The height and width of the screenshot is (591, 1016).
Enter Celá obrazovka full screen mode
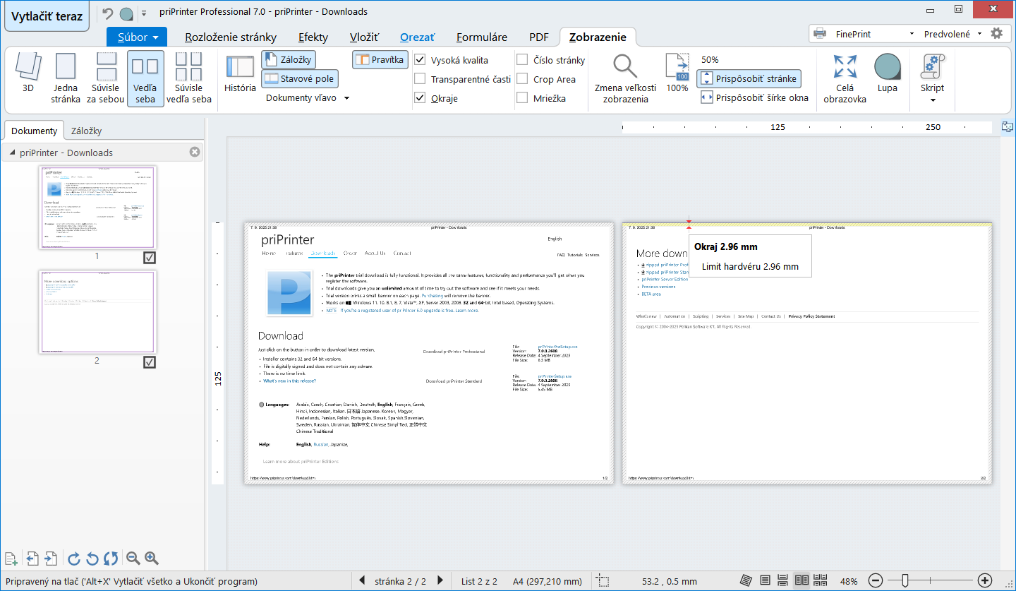[845, 78]
